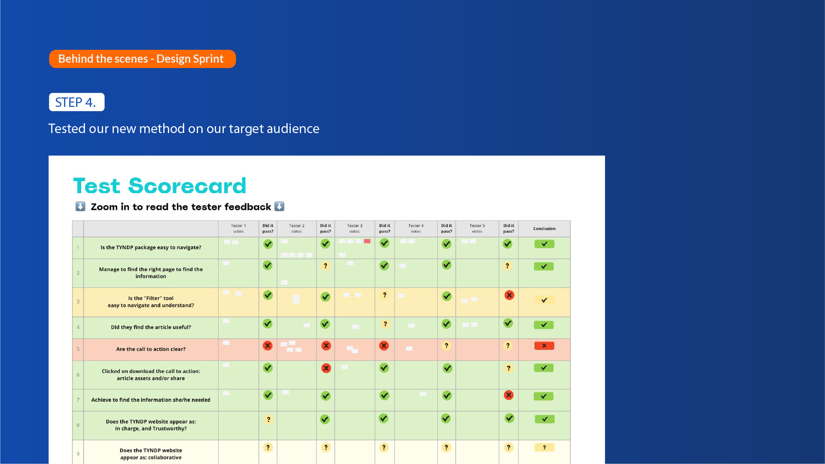Click the "Are the call to action clear?" question

[x=151, y=349]
